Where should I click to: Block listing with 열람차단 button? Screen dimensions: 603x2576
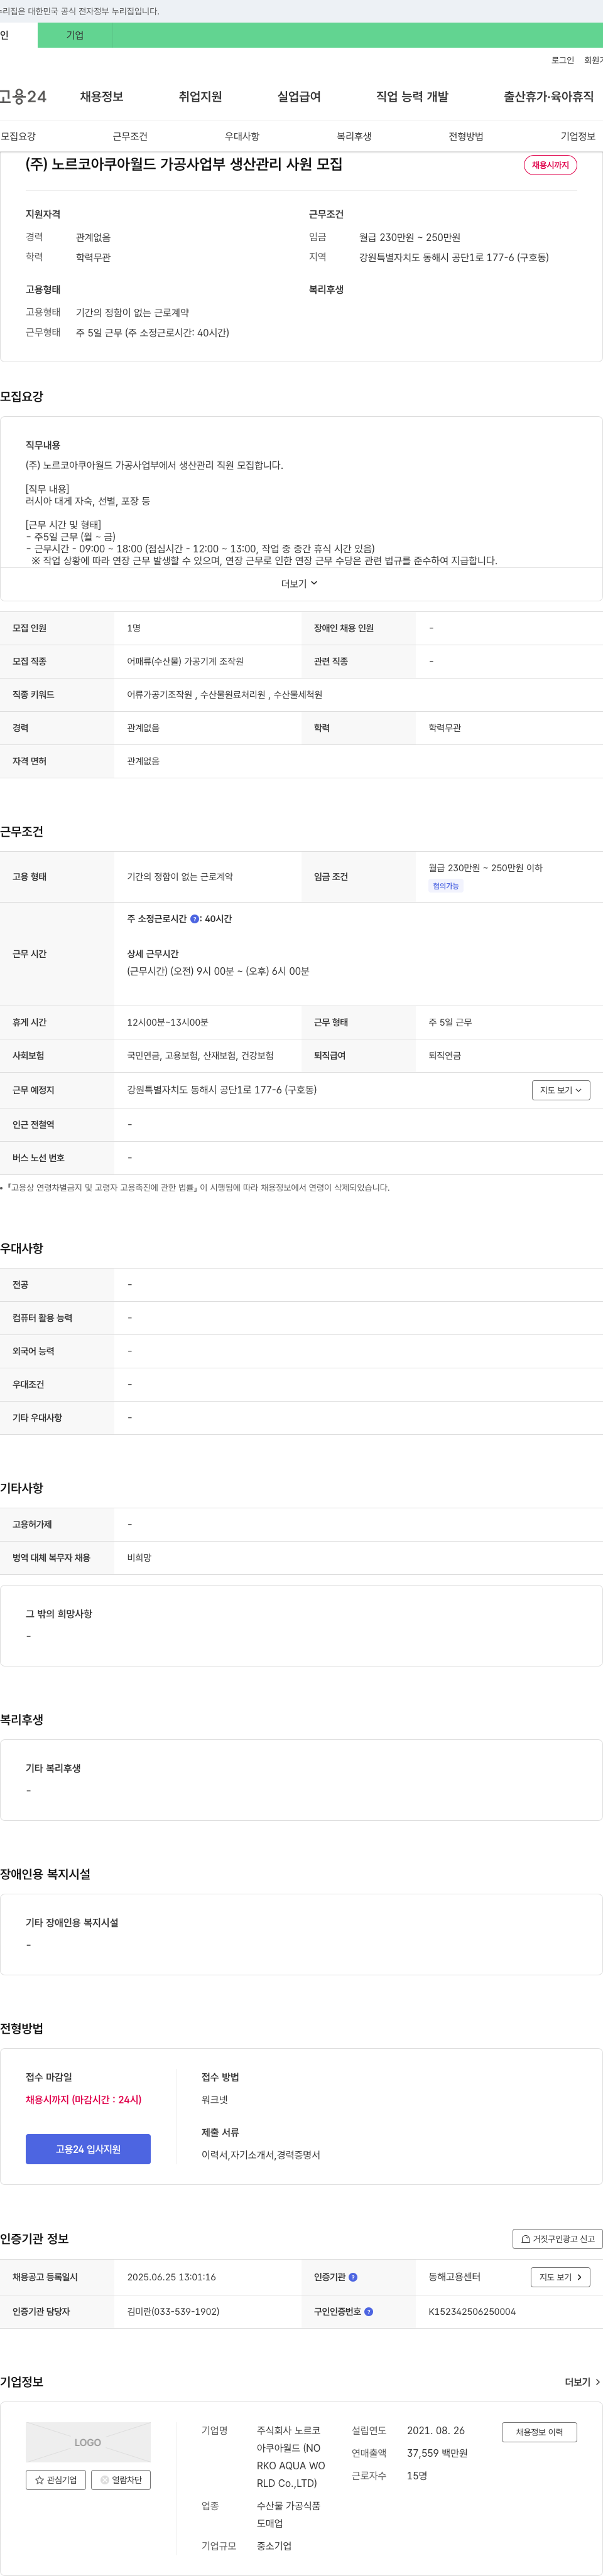[121, 2480]
